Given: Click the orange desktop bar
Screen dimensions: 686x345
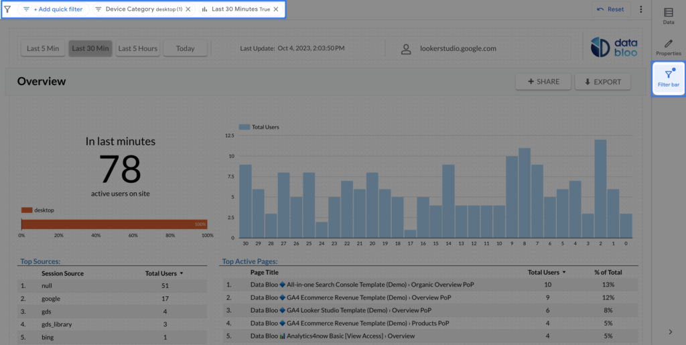Looking at the screenshot, I should (114, 224).
